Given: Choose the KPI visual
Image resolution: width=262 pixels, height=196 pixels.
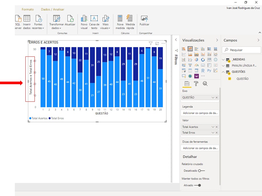Looking at the screenshot, I should [215, 65].
